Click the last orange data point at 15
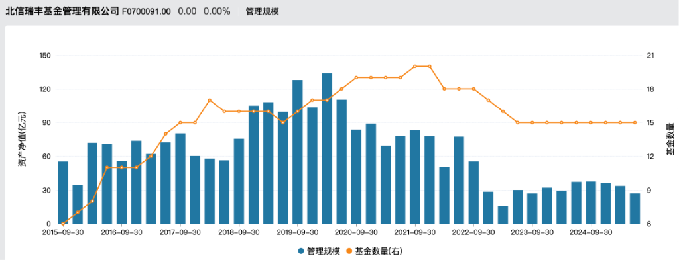This screenshot has width=679, height=260. pyautogui.click(x=635, y=122)
